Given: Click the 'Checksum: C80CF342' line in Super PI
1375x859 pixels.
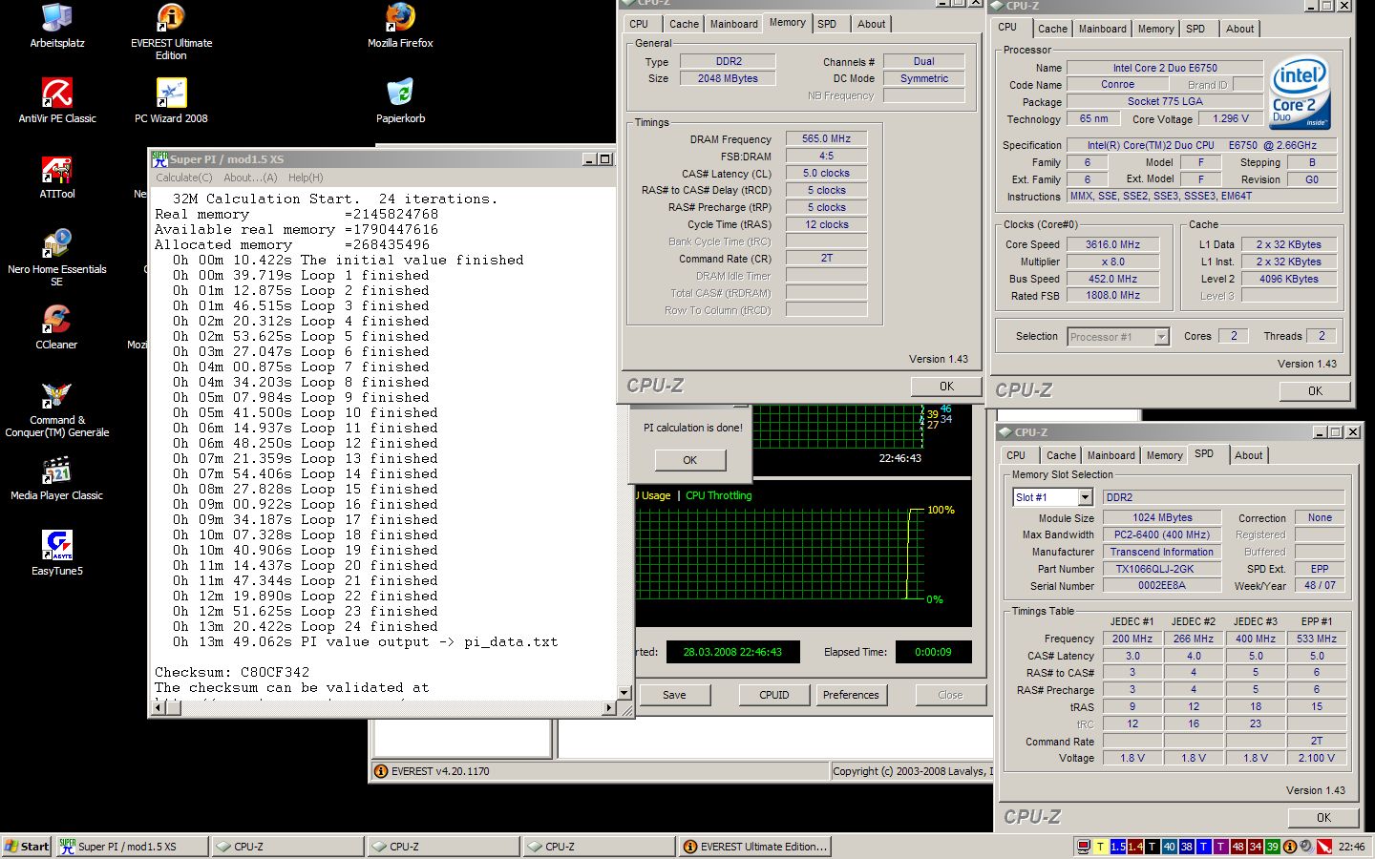Looking at the screenshot, I should coord(232,672).
